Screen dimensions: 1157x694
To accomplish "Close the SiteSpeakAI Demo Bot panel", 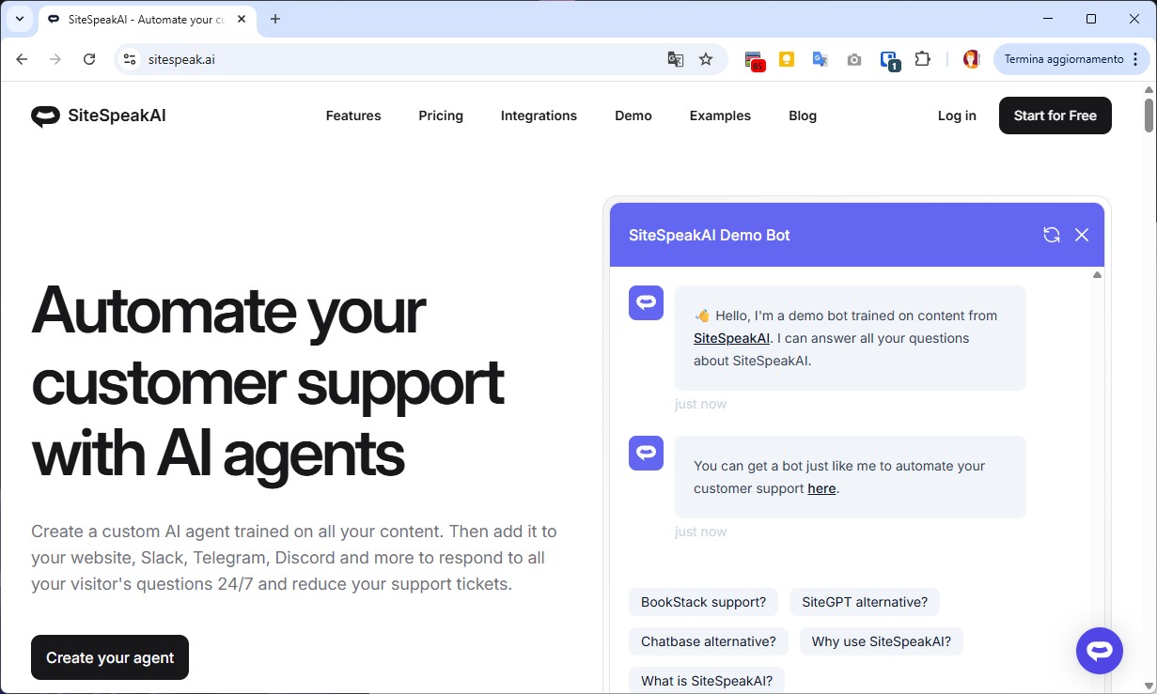I will tap(1082, 235).
